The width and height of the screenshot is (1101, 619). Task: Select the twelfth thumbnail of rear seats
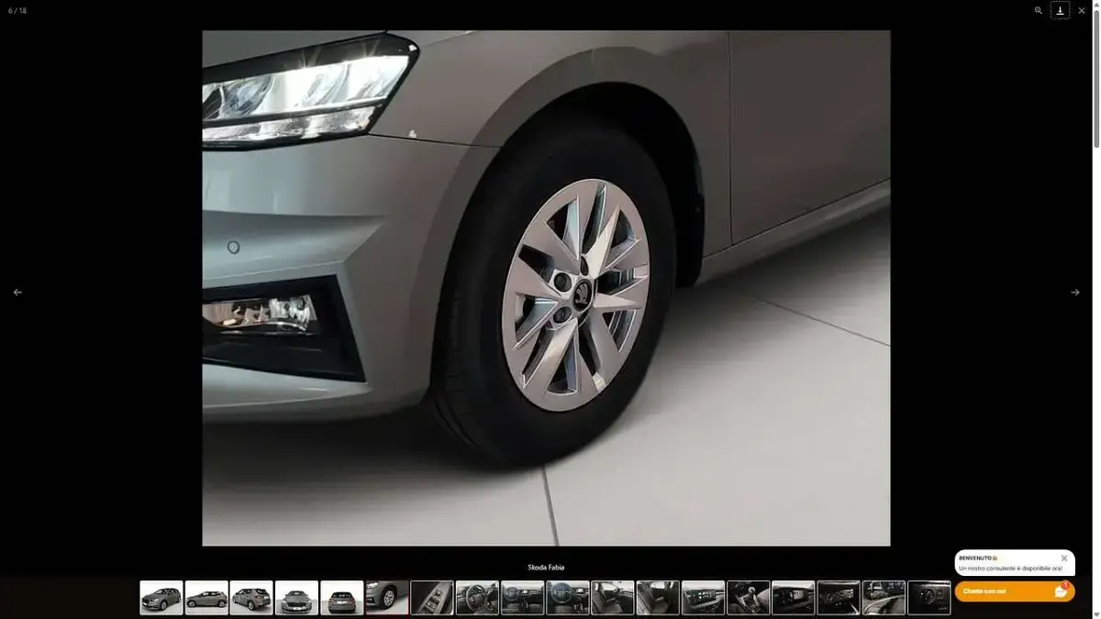658,598
